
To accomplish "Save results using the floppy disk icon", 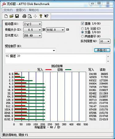I will click(17, 16).
